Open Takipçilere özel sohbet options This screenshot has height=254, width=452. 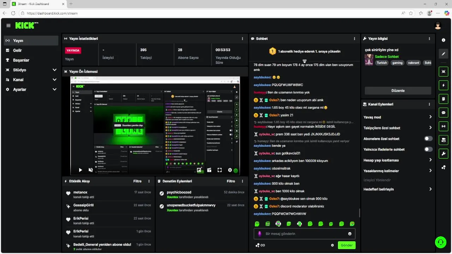(x=398, y=128)
